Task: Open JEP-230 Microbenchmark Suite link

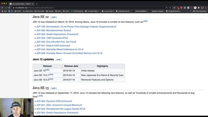Action: [54, 30]
